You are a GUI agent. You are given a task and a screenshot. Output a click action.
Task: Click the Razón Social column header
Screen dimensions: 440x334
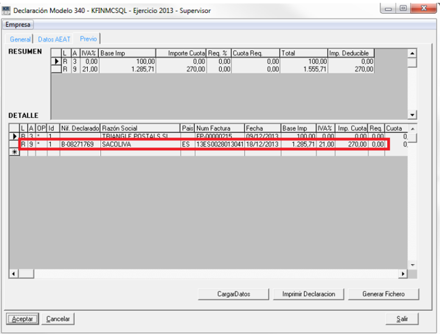[x=140, y=128]
